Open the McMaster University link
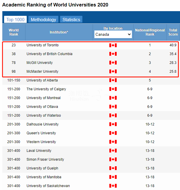 click(x=42, y=72)
